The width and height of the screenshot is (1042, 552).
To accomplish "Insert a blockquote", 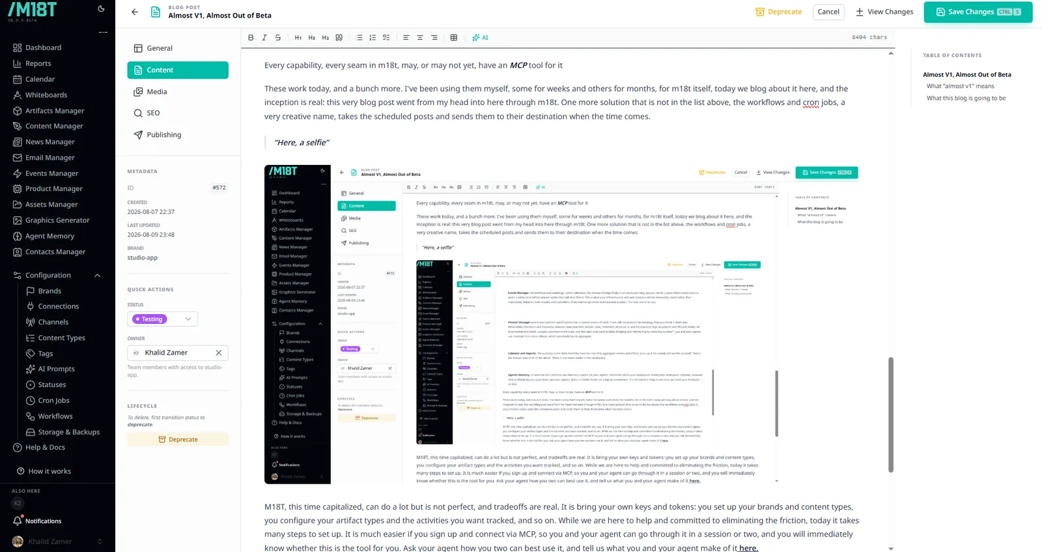I will click(x=339, y=38).
